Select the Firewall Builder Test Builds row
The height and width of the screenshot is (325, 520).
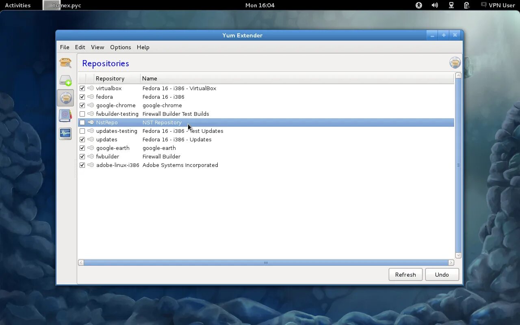[x=266, y=114]
